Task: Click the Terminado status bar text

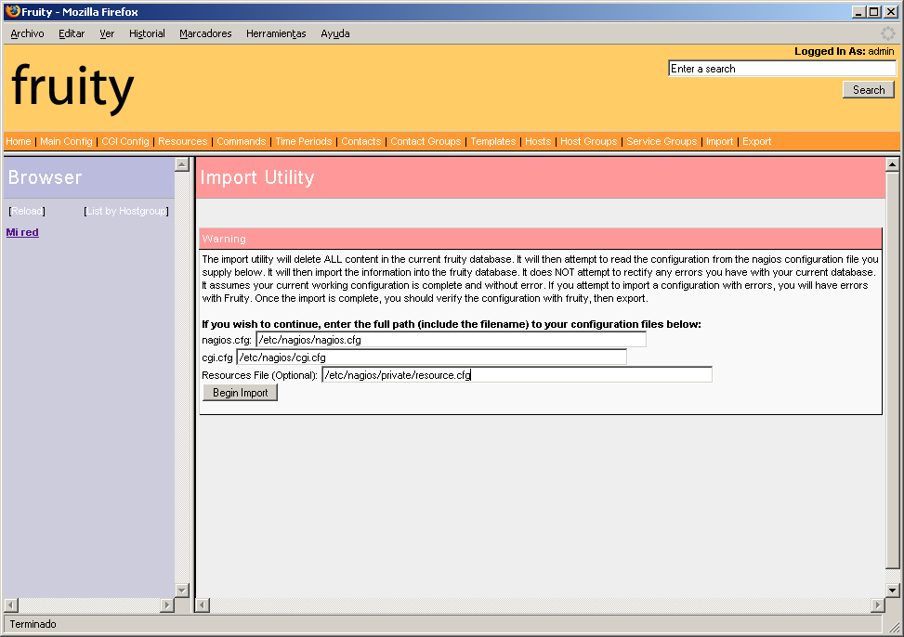Action: pyautogui.click(x=33, y=624)
